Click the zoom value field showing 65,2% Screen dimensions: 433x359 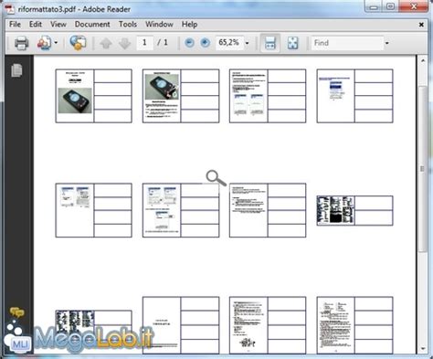point(229,43)
